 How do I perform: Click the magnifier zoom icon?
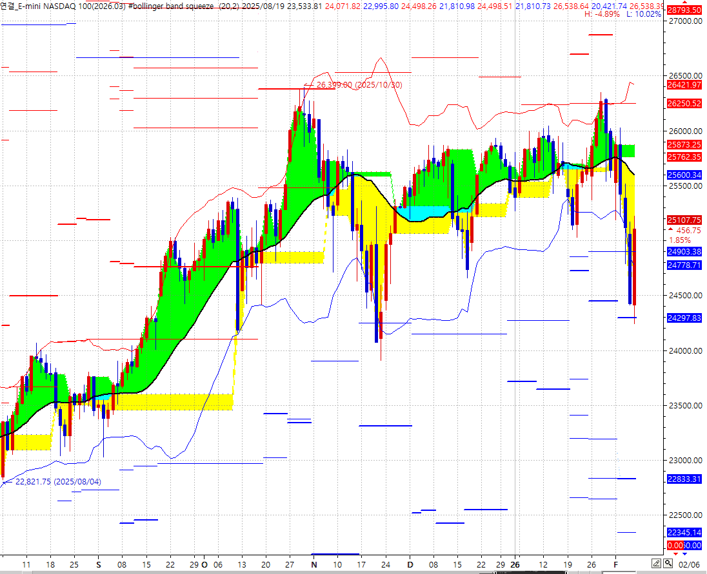point(669,564)
